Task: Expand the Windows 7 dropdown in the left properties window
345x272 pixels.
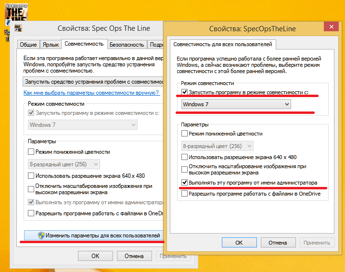Action: coord(82,125)
